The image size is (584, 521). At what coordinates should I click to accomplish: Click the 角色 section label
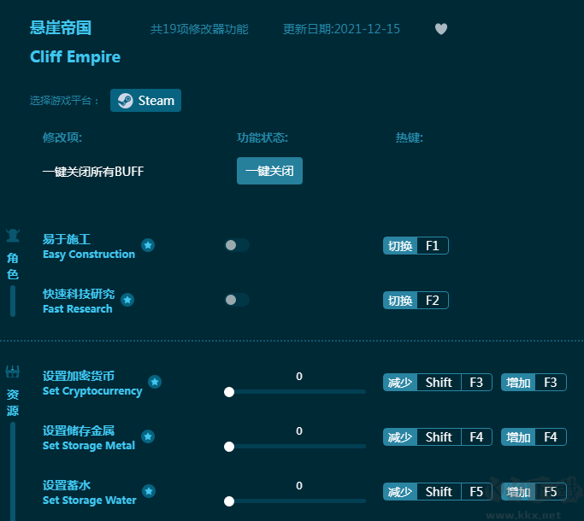(x=13, y=266)
